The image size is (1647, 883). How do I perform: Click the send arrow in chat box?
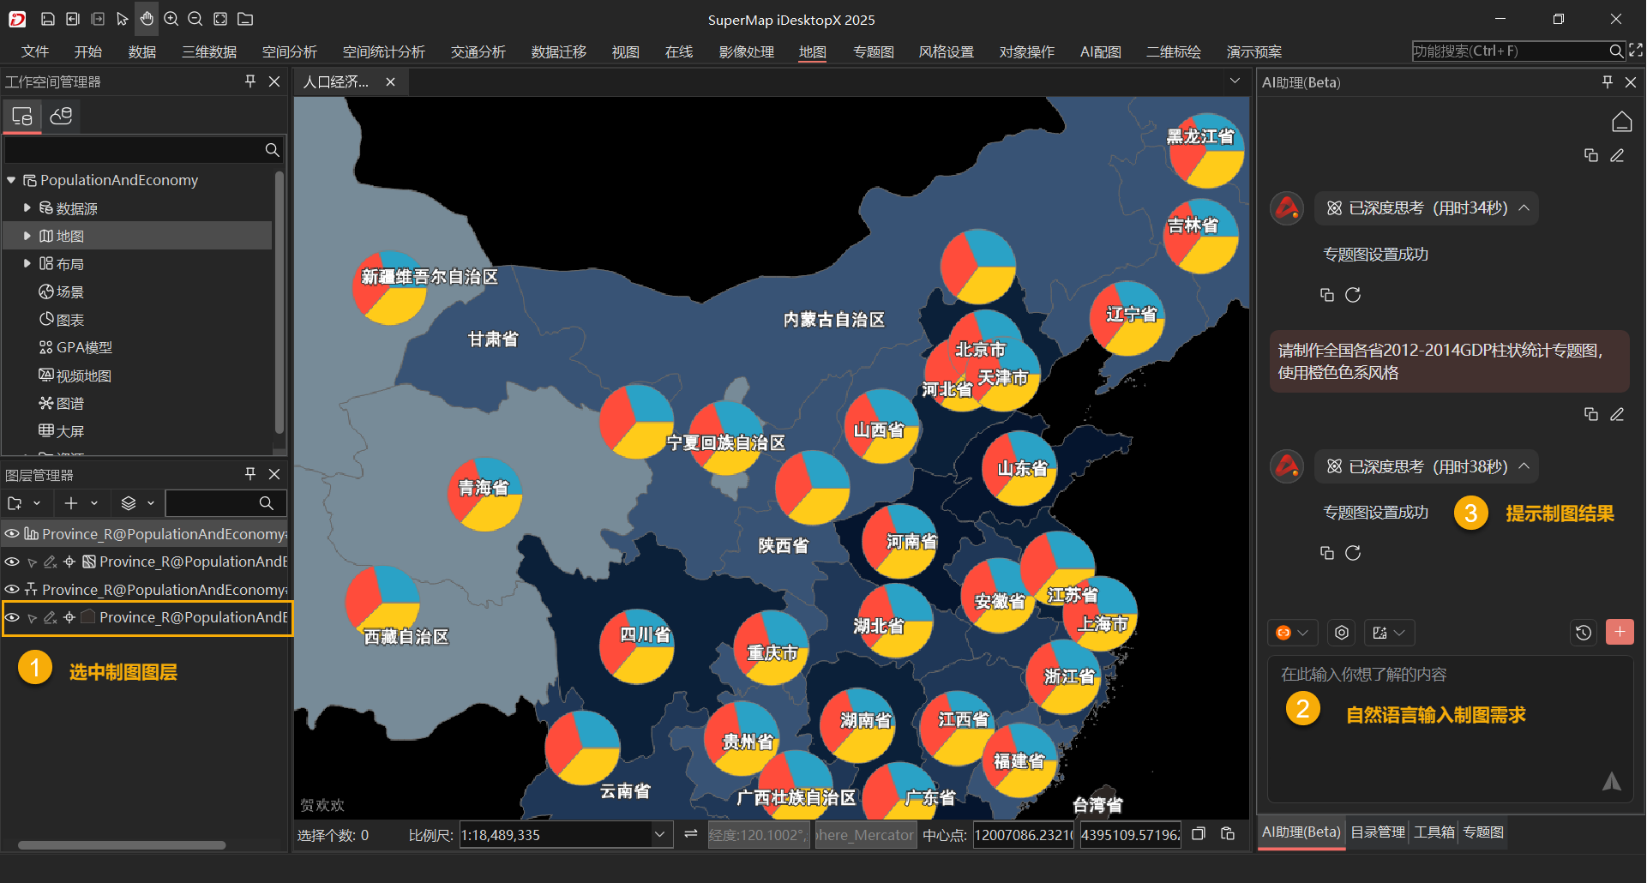tap(1611, 781)
